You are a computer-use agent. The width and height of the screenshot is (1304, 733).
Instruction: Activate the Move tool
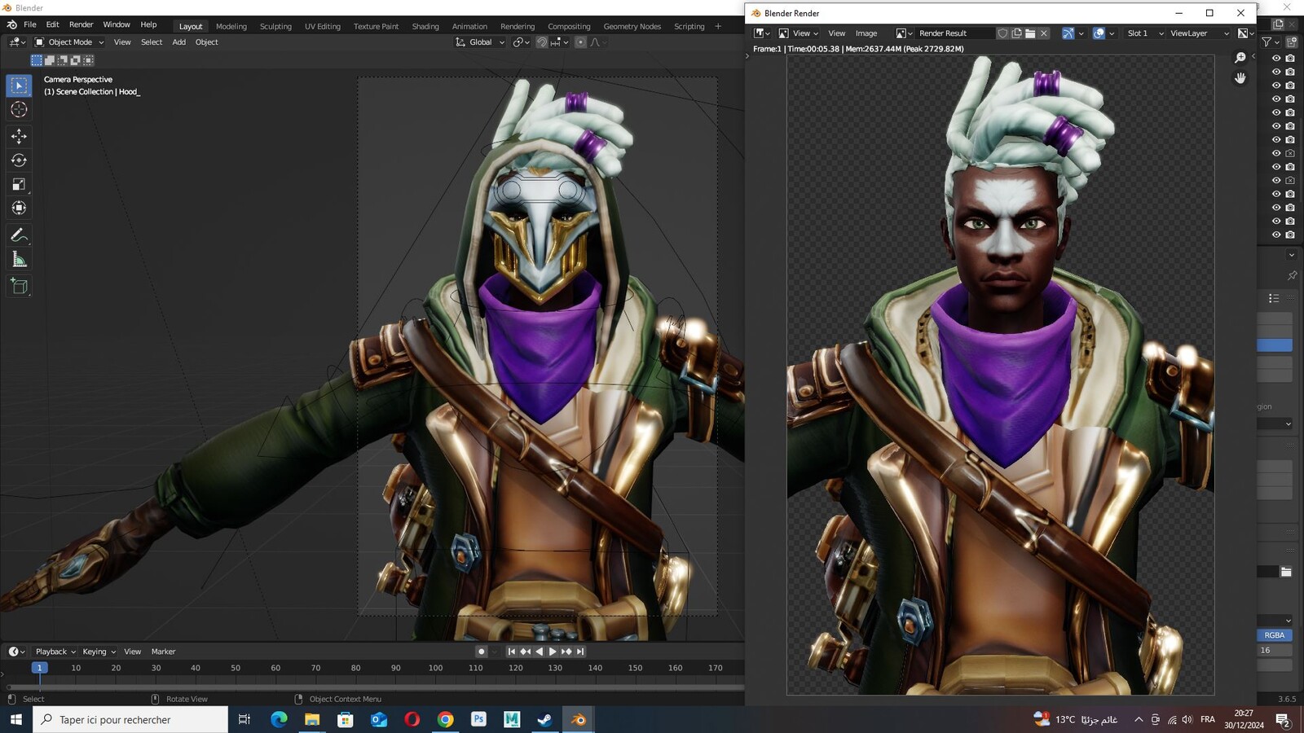19,136
